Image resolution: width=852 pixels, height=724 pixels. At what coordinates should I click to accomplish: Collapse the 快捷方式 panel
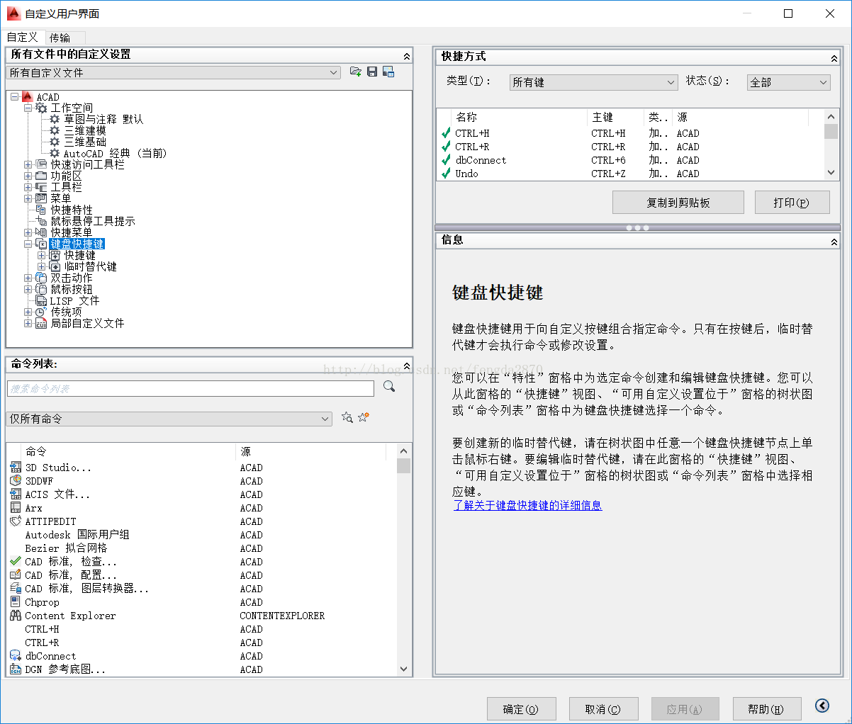[x=834, y=58]
